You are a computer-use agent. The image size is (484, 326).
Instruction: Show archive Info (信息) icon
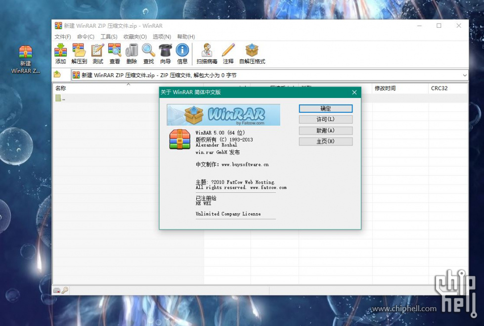click(x=182, y=54)
